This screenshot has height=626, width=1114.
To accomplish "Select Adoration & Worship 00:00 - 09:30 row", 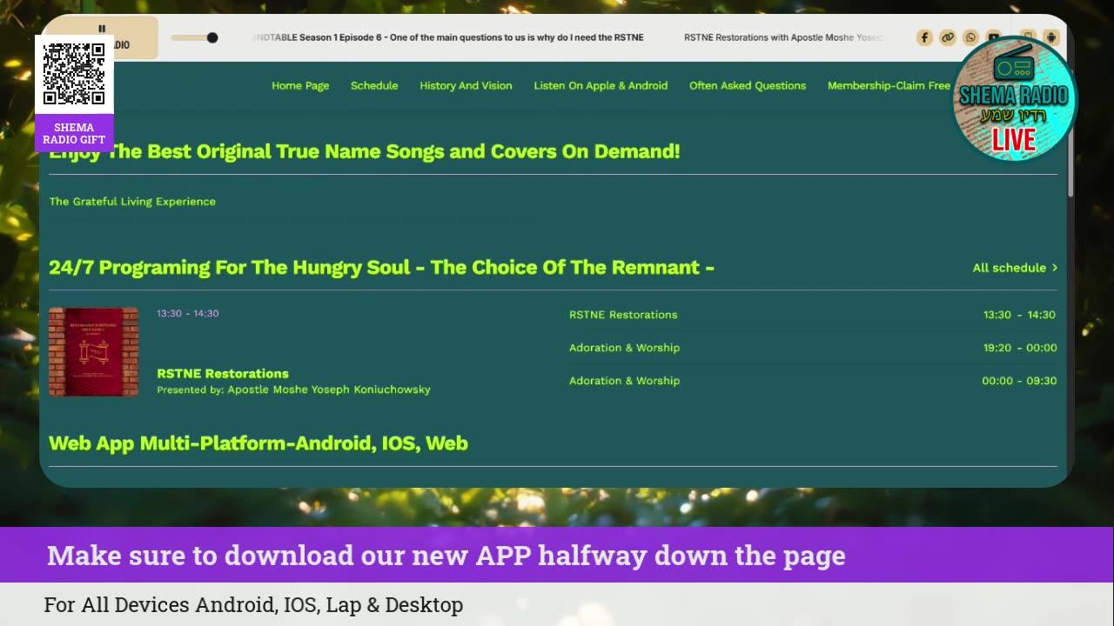I will 813,381.
